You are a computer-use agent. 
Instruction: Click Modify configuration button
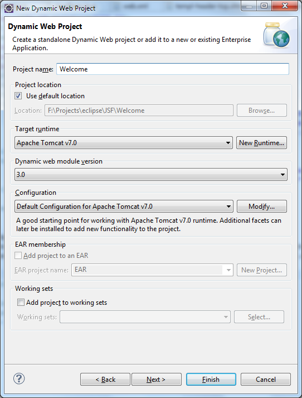click(x=262, y=207)
